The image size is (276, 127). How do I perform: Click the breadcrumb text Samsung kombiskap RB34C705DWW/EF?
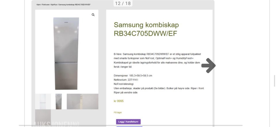click(74, 5)
